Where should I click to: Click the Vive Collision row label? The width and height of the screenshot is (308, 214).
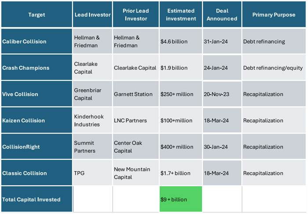tap(36, 94)
